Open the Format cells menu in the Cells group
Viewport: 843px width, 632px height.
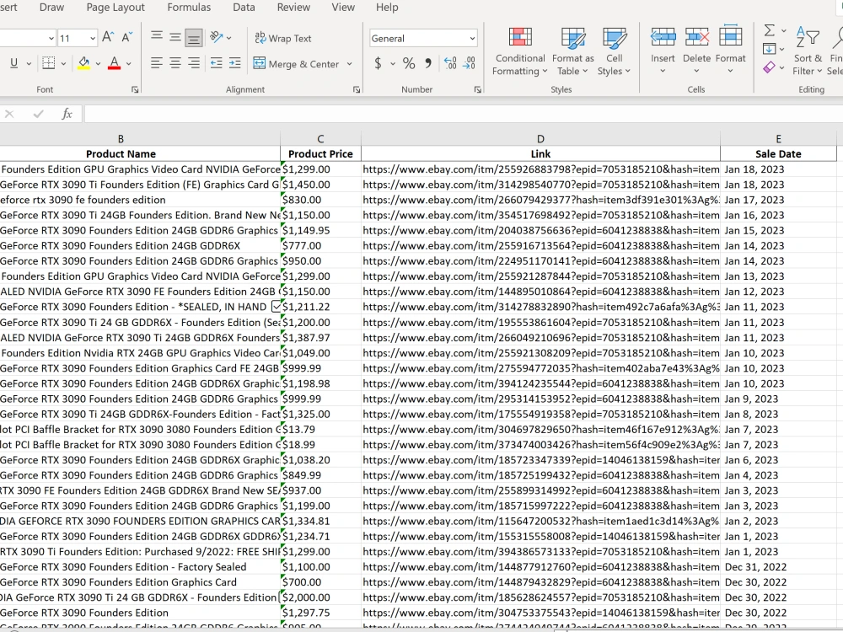730,51
